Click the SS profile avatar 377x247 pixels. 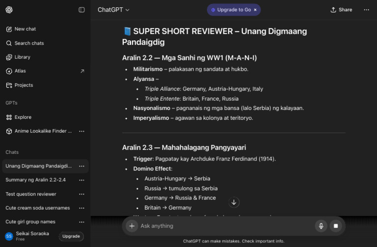[9, 236]
